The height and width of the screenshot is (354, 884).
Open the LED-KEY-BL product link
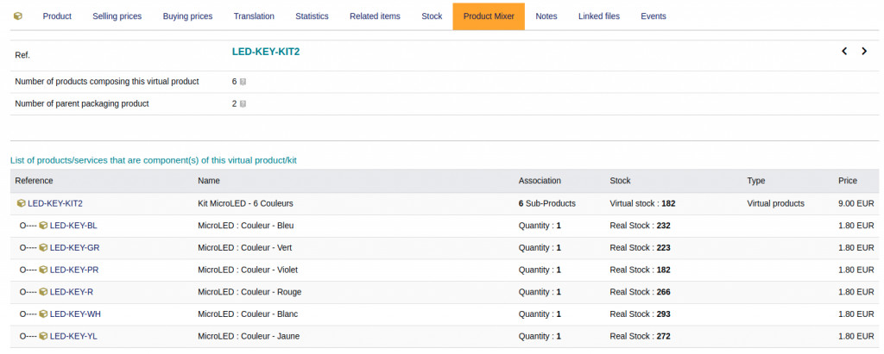click(x=73, y=226)
